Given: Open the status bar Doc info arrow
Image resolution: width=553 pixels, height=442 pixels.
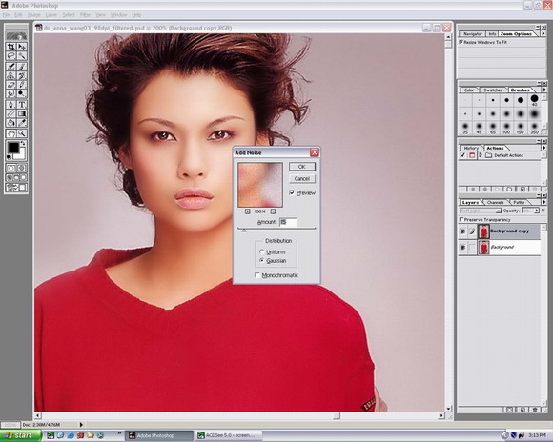Looking at the screenshot, I should tap(81, 424).
